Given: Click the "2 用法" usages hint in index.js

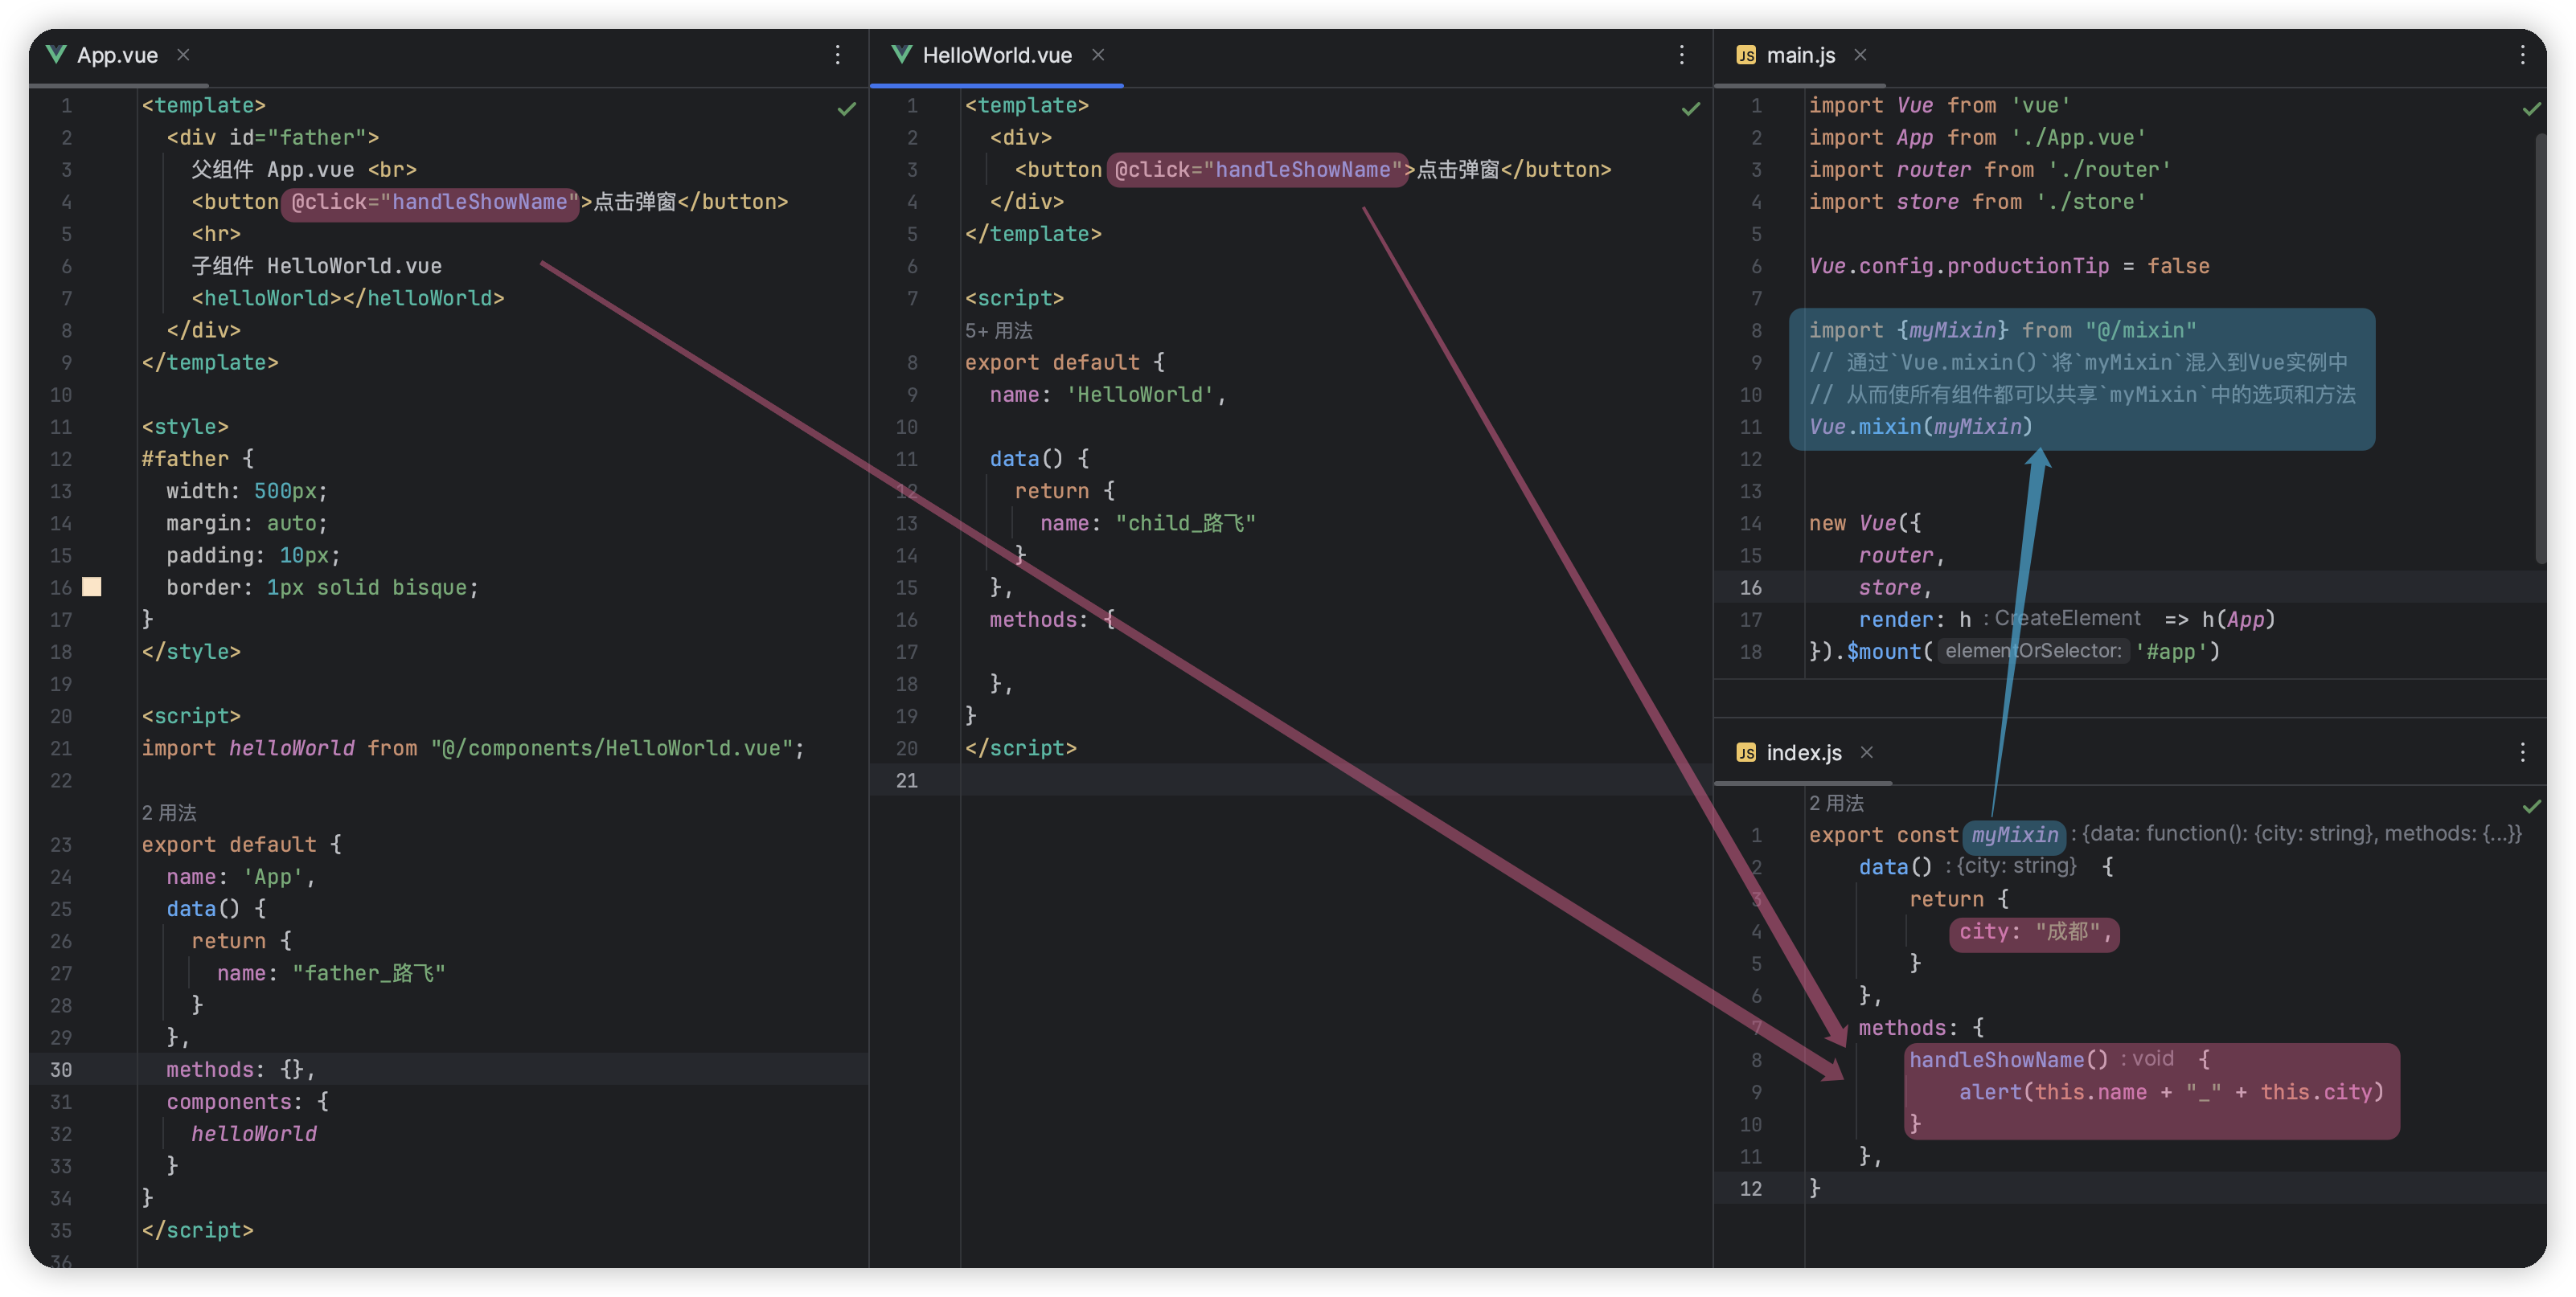Looking at the screenshot, I should [x=1836, y=802].
